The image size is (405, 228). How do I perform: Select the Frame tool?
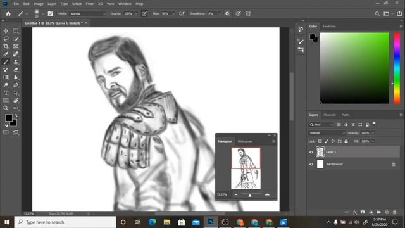(16, 46)
